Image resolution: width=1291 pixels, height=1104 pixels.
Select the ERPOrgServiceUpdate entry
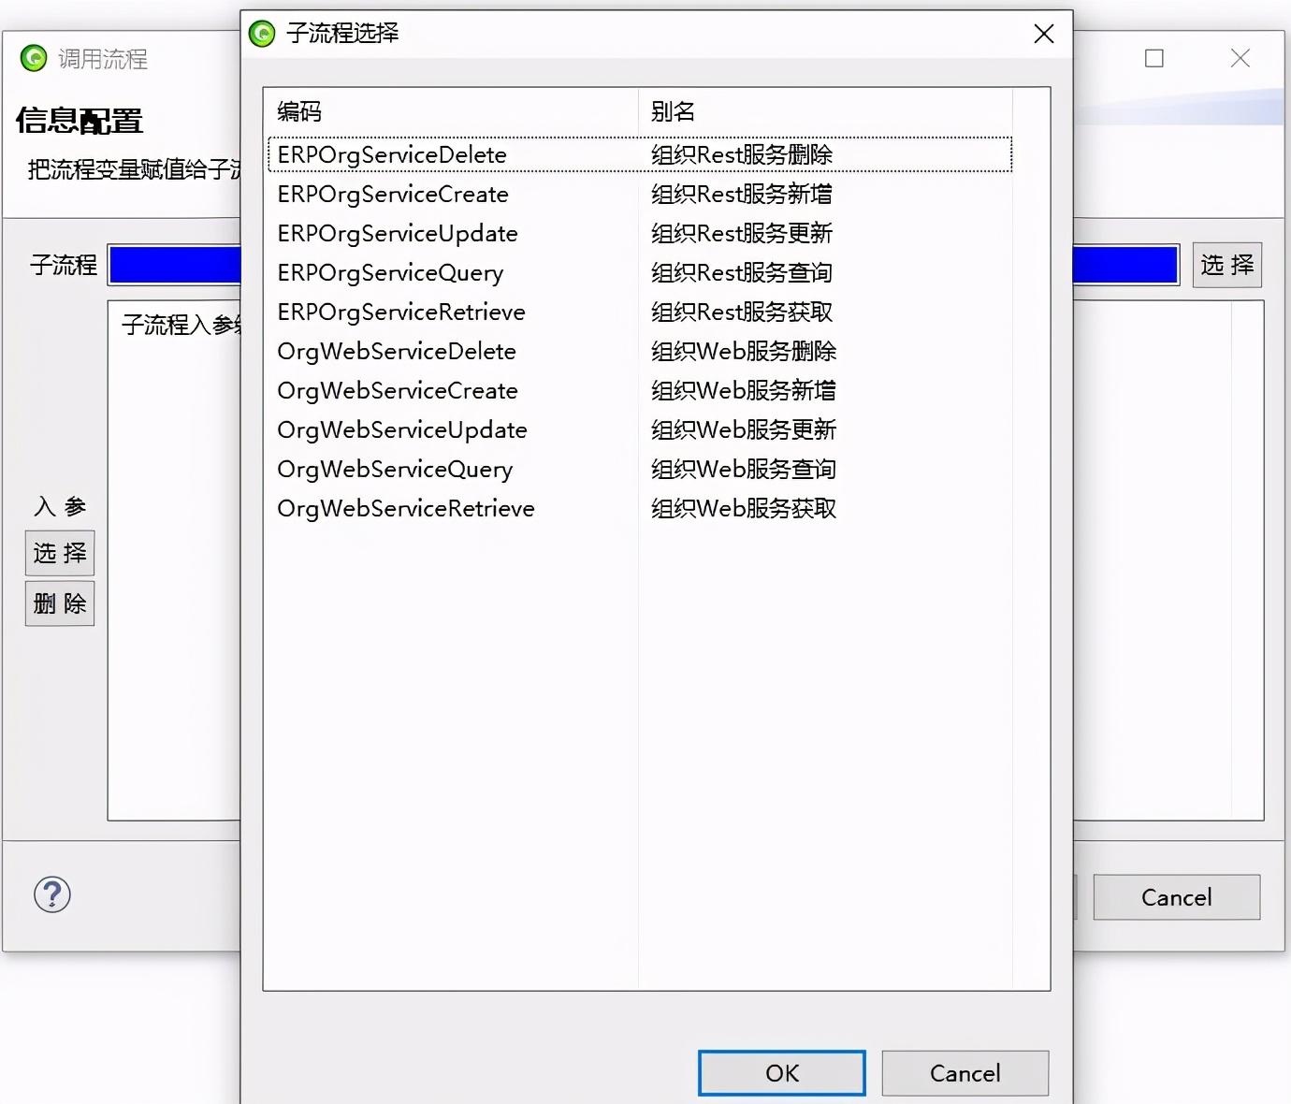397,233
